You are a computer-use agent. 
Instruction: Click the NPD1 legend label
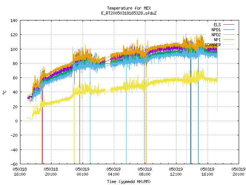[x=216, y=30]
